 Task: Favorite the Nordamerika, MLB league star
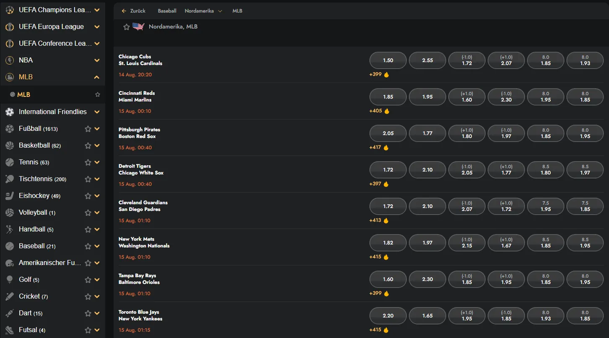point(127,27)
